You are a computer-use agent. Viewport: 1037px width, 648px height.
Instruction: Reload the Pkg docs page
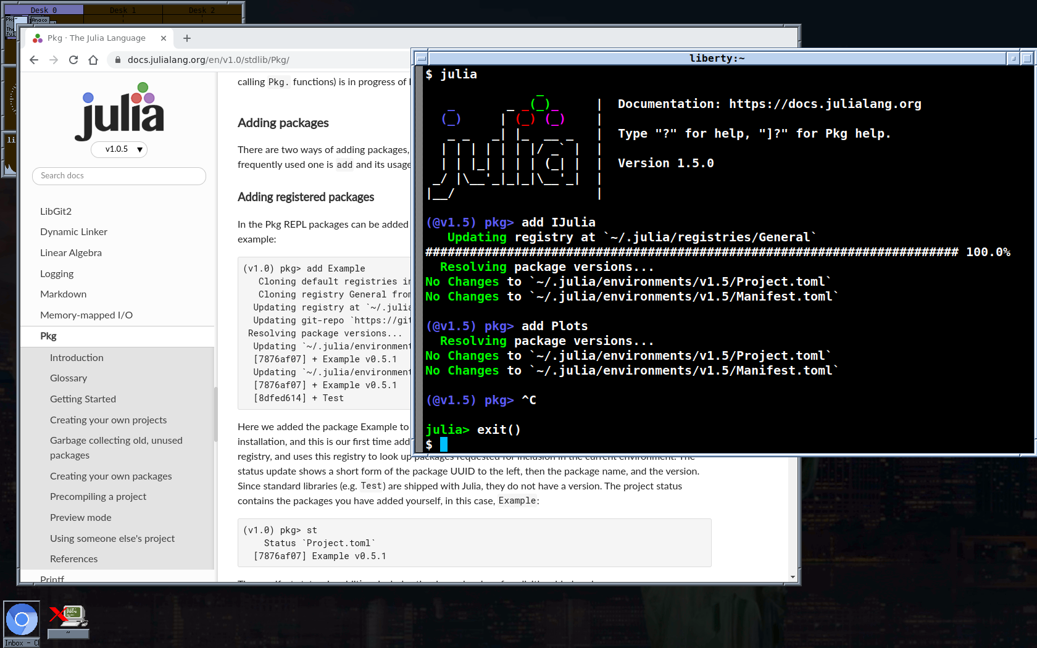pyautogui.click(x=73, y=60)
